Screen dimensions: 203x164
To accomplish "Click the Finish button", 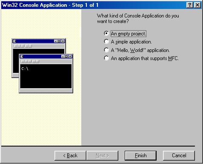I will [x=140, y=155].
